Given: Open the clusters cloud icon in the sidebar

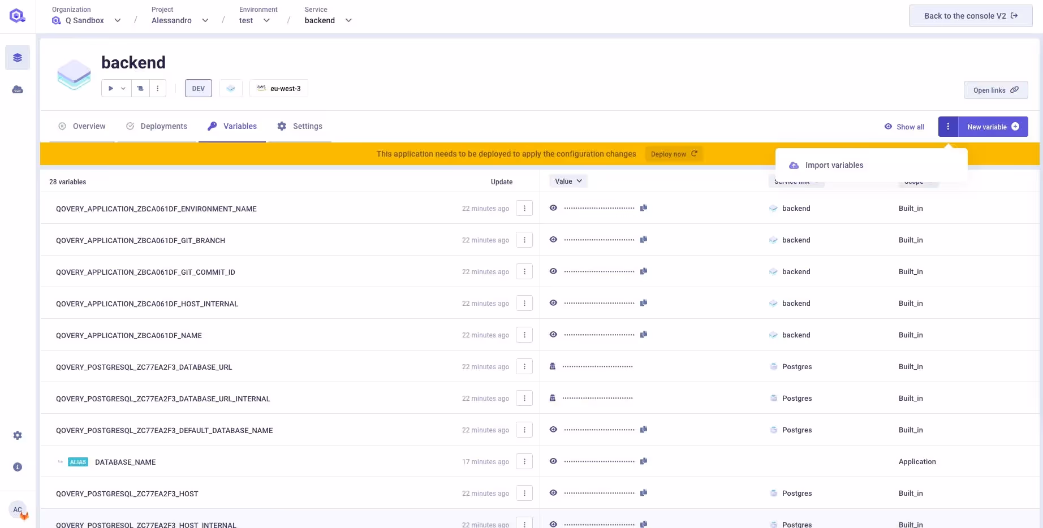Looking at the screenshot, I should click(18, 89).
